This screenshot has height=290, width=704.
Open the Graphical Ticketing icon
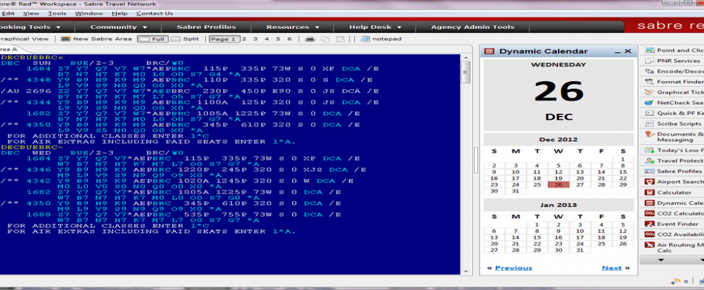tap(649, 92)
